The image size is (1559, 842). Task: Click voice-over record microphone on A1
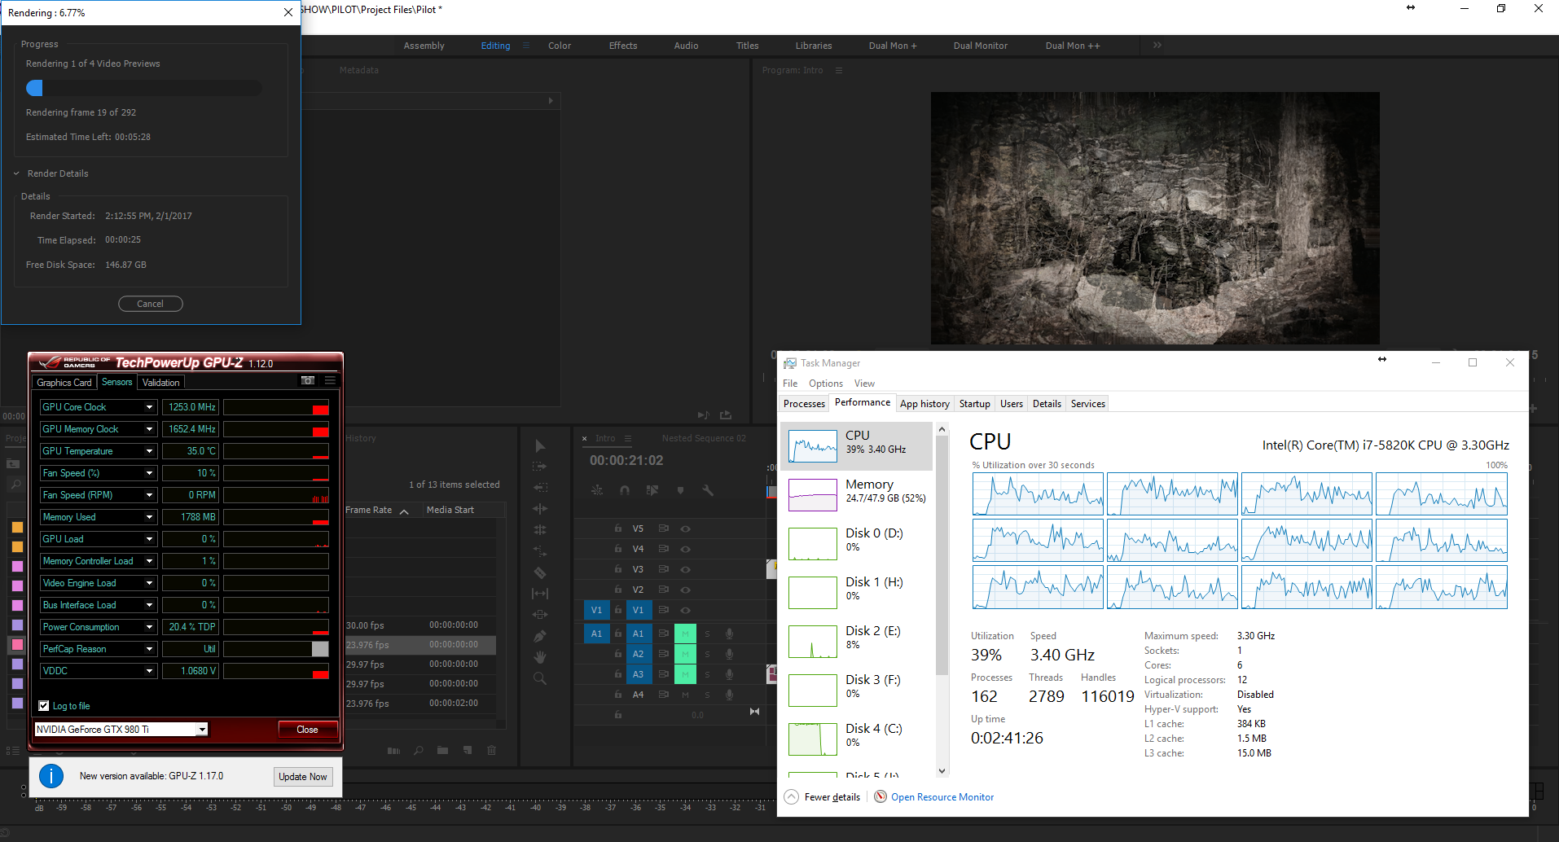coord(730,634)
